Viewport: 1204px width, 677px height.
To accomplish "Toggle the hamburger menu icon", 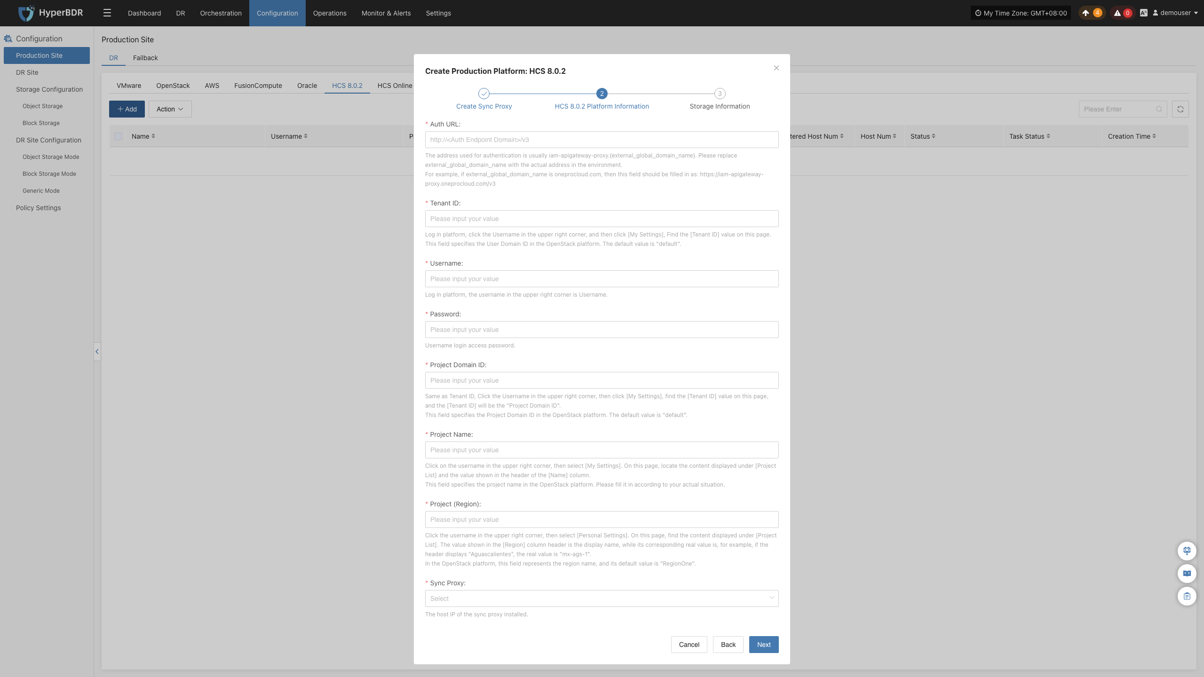I will pyautogui.click(x=107, y=13).
